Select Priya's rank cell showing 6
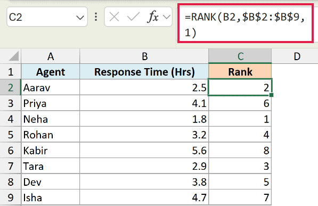Image resolution: width=318 pixels, height=206 pixels. 240,103
